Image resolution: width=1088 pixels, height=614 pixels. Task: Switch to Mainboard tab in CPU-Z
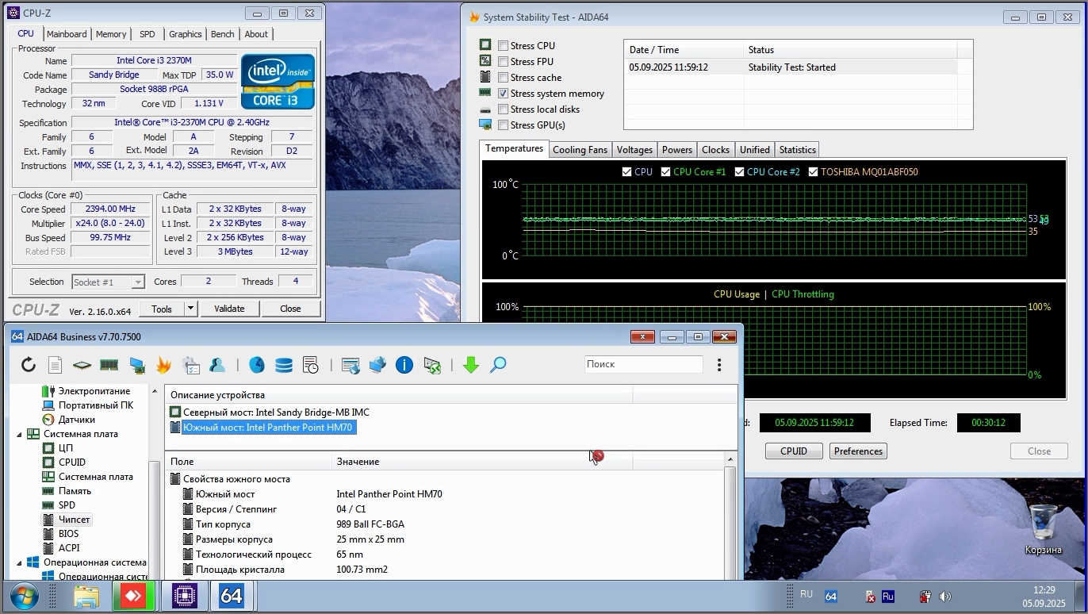[x=67, y=34]
